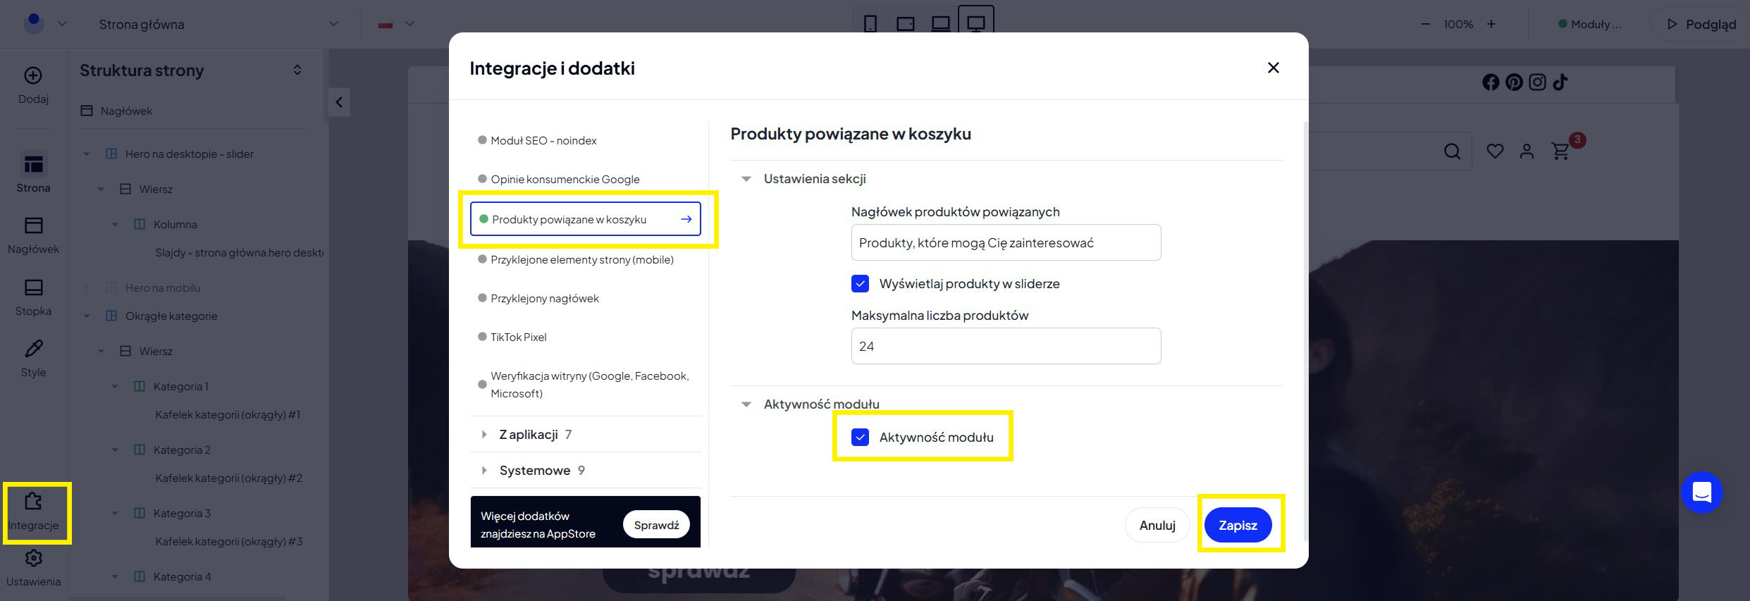Switch to mobile phone preview icon

click(870, 24)
